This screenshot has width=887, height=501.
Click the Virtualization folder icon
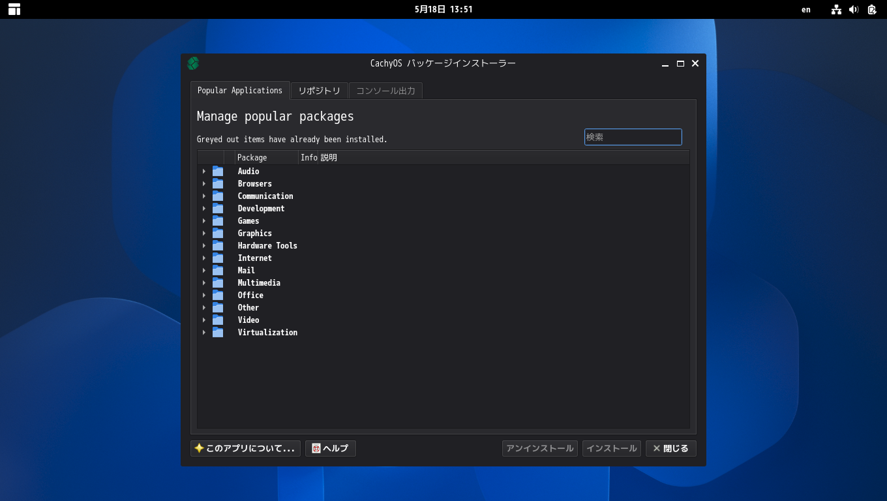(218, 332)
